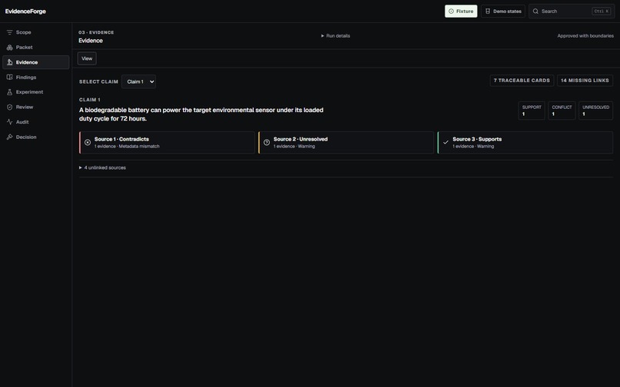The height and width of the screenshot is (387, 620).
Task: Click the Findings sidebar icon
Action: pos(9,78)
